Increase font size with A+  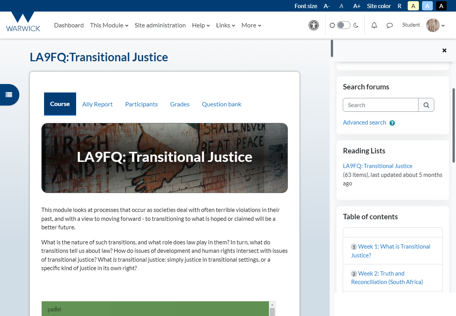click(357, 6)
